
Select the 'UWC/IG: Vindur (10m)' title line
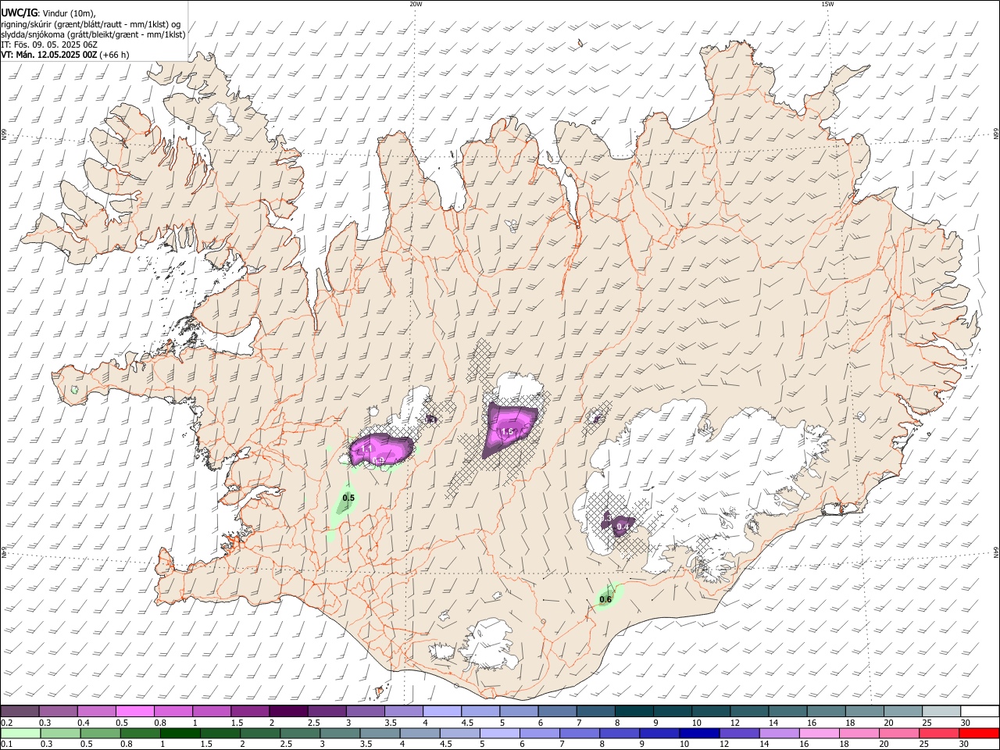click(x=48, y=13)
